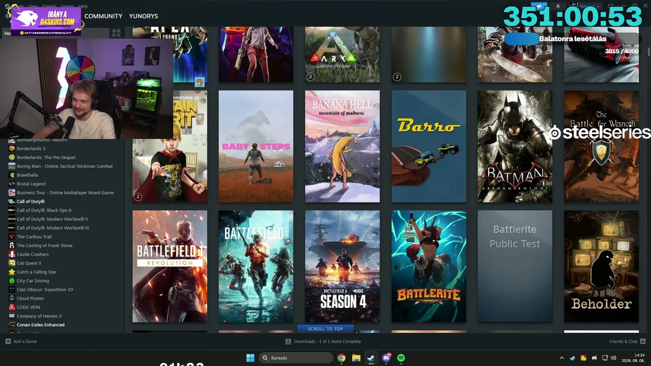This screenshot has height=366, width=651.
Task: Open the volume control in system tray
Action: pyautogui.click(x=613, y=358)
